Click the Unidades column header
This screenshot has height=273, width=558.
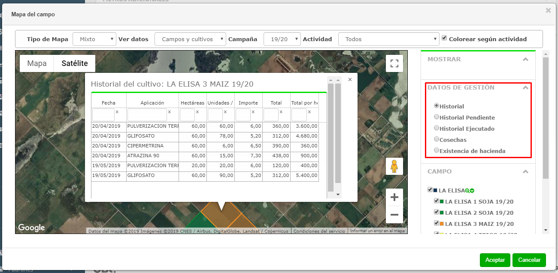tap(221, 103)
